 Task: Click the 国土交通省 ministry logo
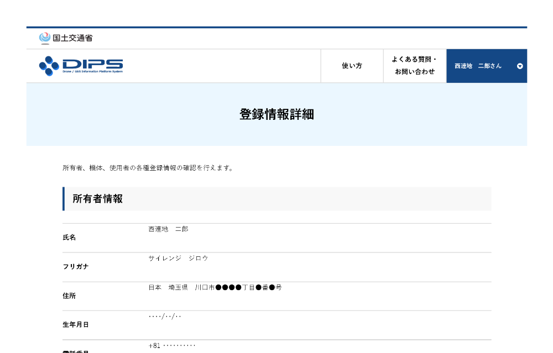click(66, 38)
